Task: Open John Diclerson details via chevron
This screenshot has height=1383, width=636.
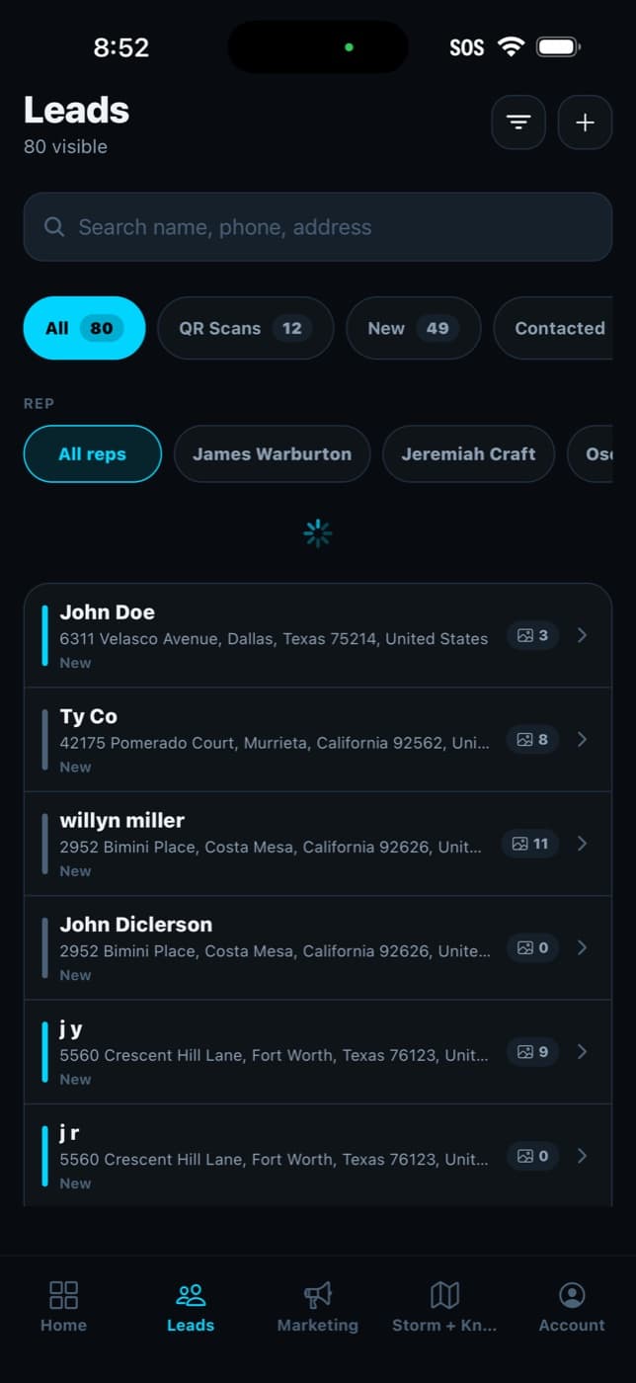Action: click(x=582, y=947)
